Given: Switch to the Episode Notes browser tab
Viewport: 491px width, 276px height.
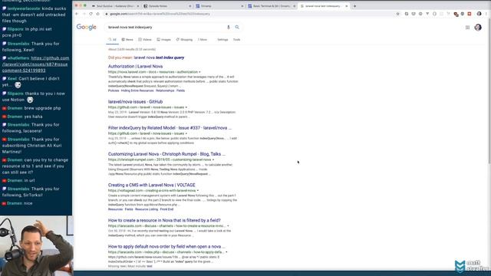Looking at the screenshot, I should pos(167,6).
